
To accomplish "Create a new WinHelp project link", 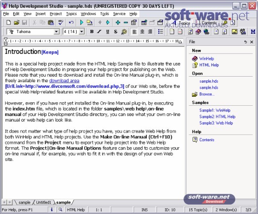I will [x=207, y=59].
